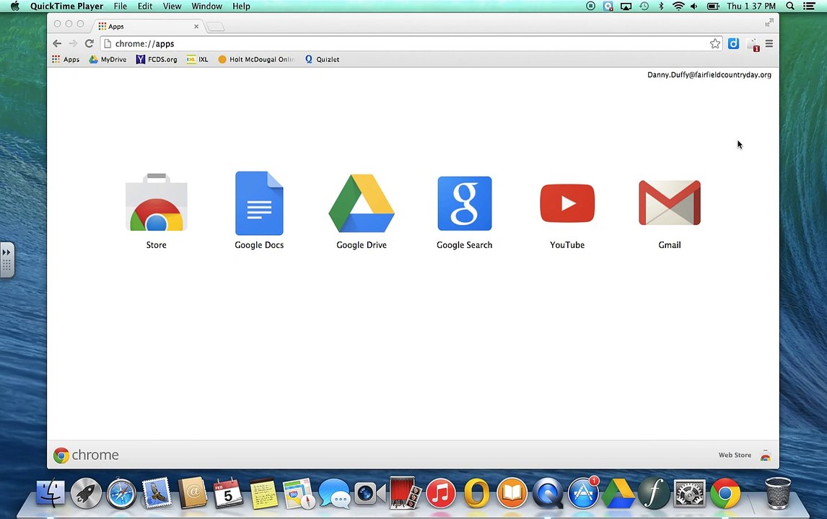Open the FCDS.org bookmark
This screenshot has height=519, width=827.
click(x=156, y=60)
